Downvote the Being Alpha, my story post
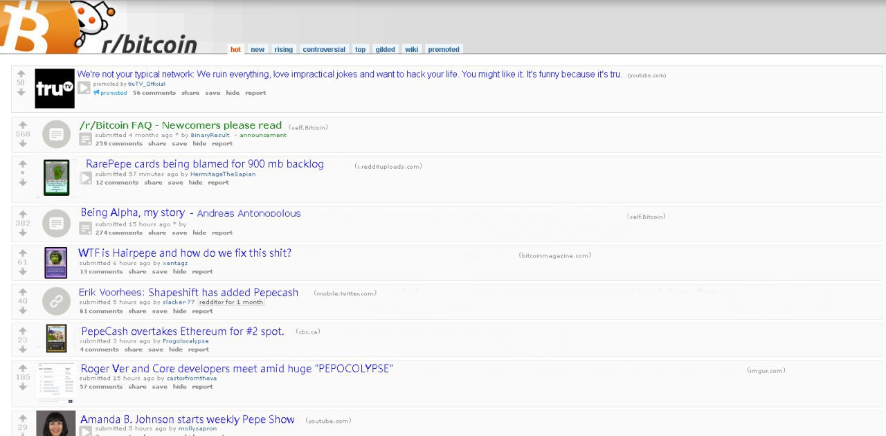The height and width of the screenshot is (436, 886). click(x=23, y=233)
